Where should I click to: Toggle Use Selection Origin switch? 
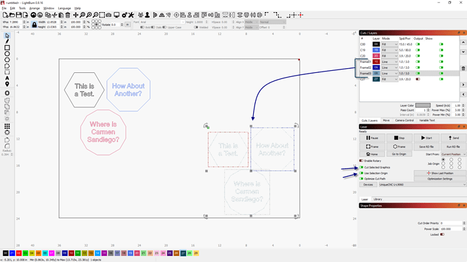click(x=361, y=173)
